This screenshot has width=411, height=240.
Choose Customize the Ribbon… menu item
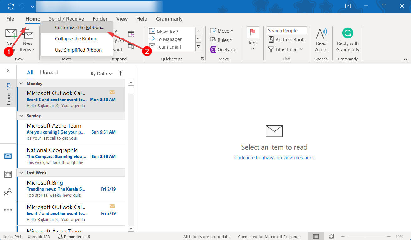pos(77,28)
